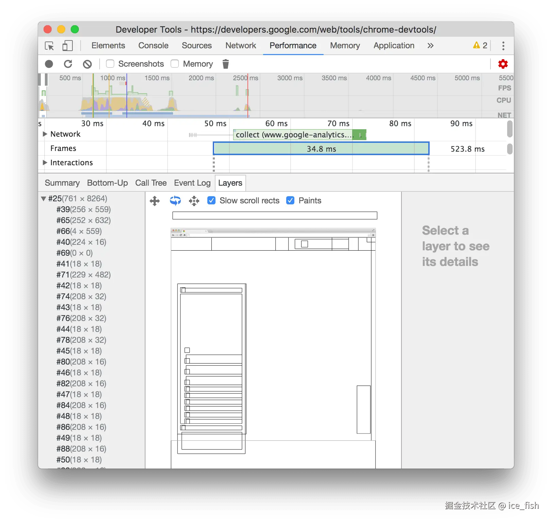Click the warnings count indicator
Image resolution: width=552 pixels, height=523 pixels.
[480, 46]
